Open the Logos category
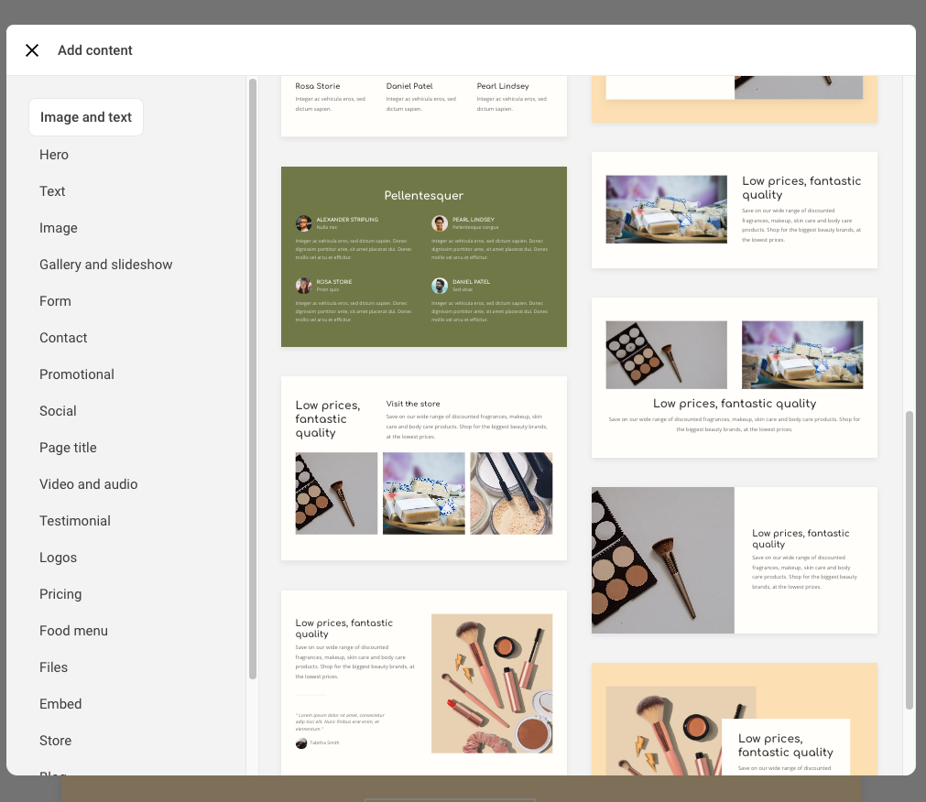The image size is (926, 802). click(x=58, y=557)
